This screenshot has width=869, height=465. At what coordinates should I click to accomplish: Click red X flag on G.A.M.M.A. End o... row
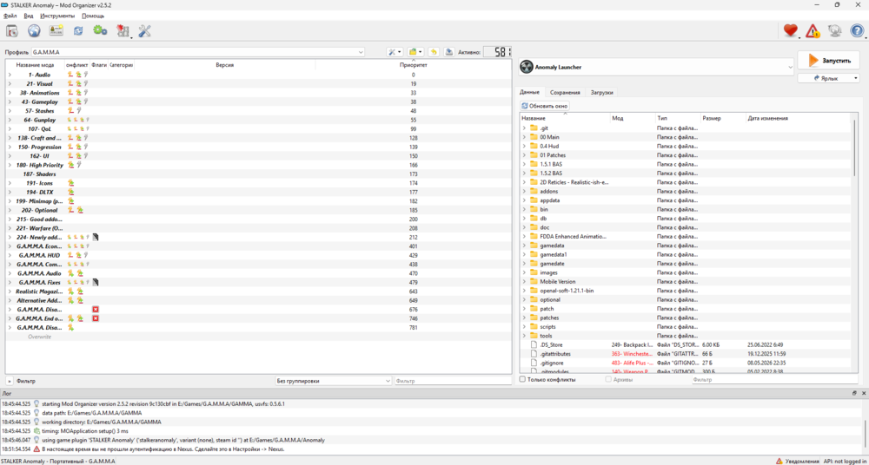(96, 318)
